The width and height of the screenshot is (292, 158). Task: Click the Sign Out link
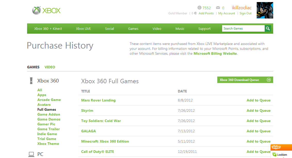(x=245, y=13)
